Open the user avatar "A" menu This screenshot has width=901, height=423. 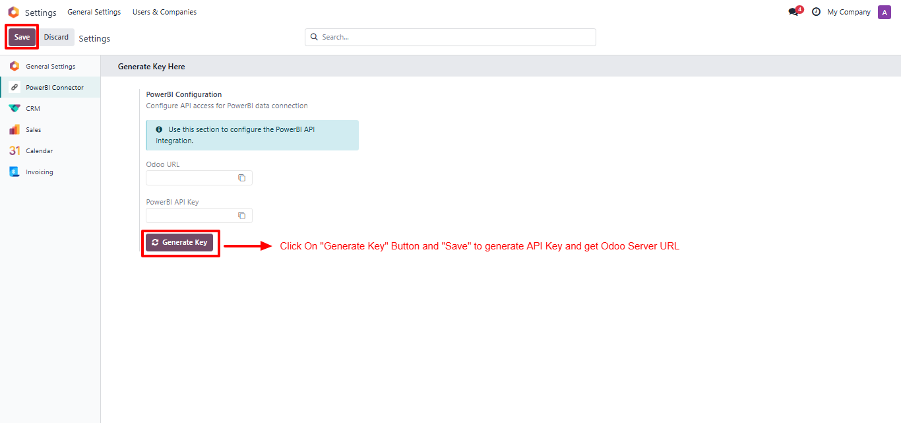(884, 12)
